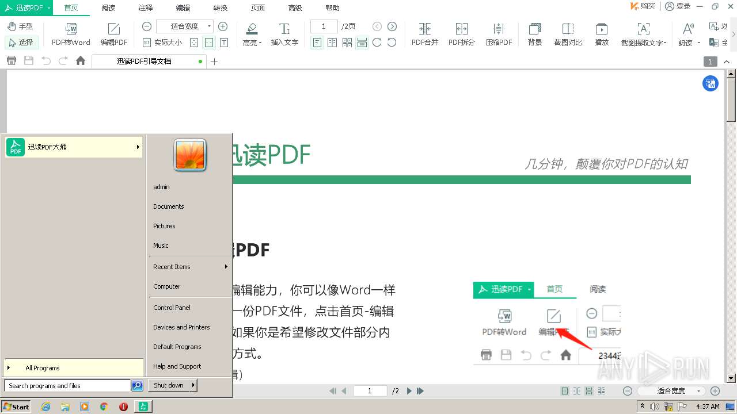Image resolution: width=737 pixels, height=414 pixels.
Task: Toggle fit-page mode icon in the toolbar
Action: click(x=195, y=43)
